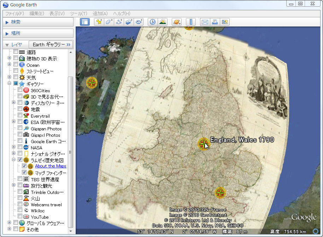Image resolution: width=323 pixels, height=237 pixels.
Task: Open the planet switcher dropdown
Action: pos(176,22)
